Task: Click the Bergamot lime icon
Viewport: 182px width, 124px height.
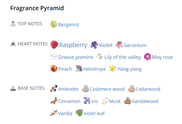Action: coord(54,24)
